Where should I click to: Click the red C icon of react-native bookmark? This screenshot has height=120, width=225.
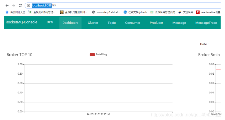pos(198,12)
